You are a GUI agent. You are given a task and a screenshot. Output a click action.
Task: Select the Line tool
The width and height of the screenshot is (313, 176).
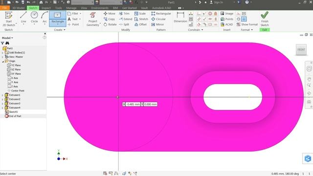point(23,18)
